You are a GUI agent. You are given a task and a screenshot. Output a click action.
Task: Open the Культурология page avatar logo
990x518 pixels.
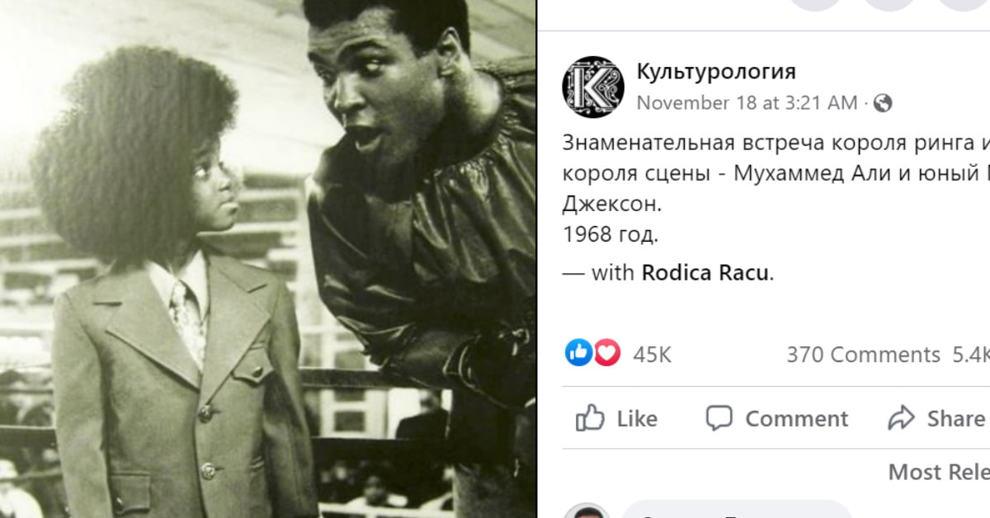point(592,87)
